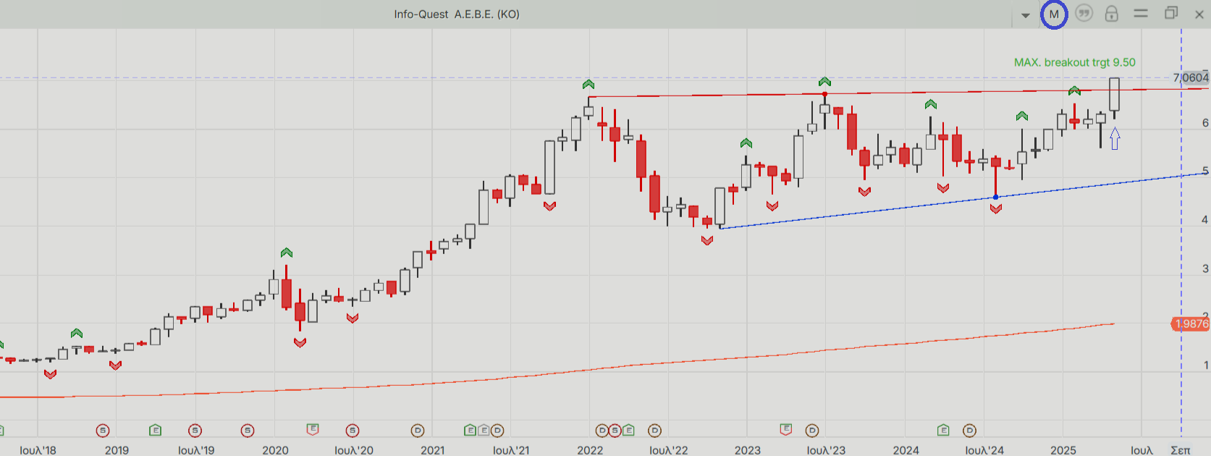The image size is (1211, 456).
Task: Select the red resistance trendline anchor dot
Action: (824, 94)
